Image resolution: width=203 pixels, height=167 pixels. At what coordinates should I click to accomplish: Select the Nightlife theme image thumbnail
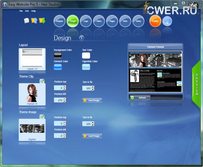[x=32, y=130]
